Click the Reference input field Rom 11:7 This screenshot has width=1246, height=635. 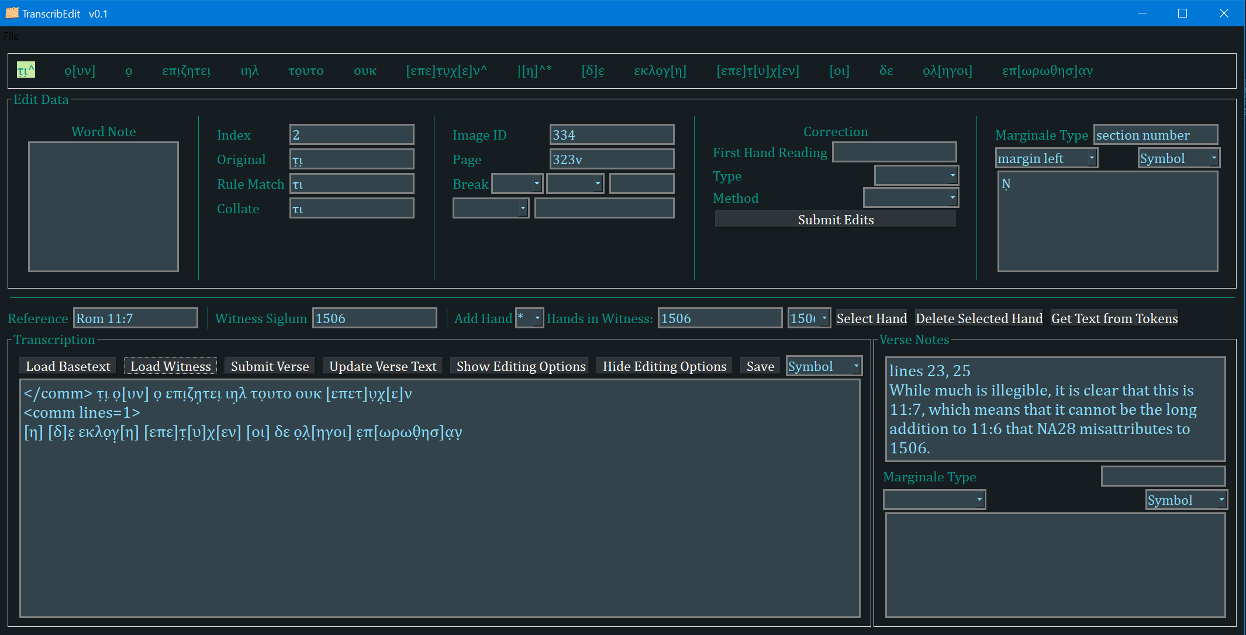tap(135, 318)
